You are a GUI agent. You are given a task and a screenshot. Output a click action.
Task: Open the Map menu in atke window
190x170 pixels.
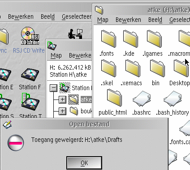click(x=103, y=20)
